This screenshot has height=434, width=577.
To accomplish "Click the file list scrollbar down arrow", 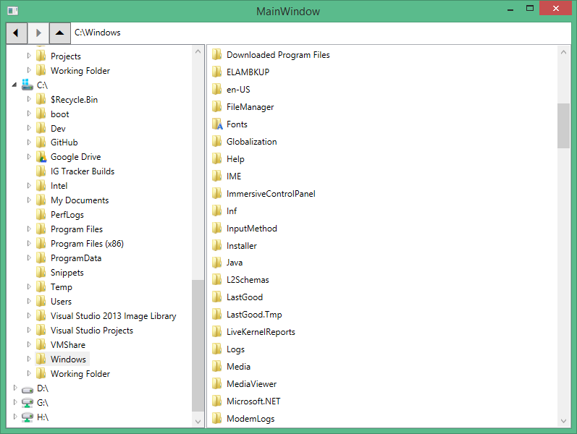I will click(x=563, y=420).
